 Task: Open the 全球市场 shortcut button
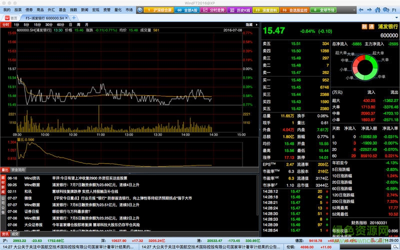click(x=323, y=10)
